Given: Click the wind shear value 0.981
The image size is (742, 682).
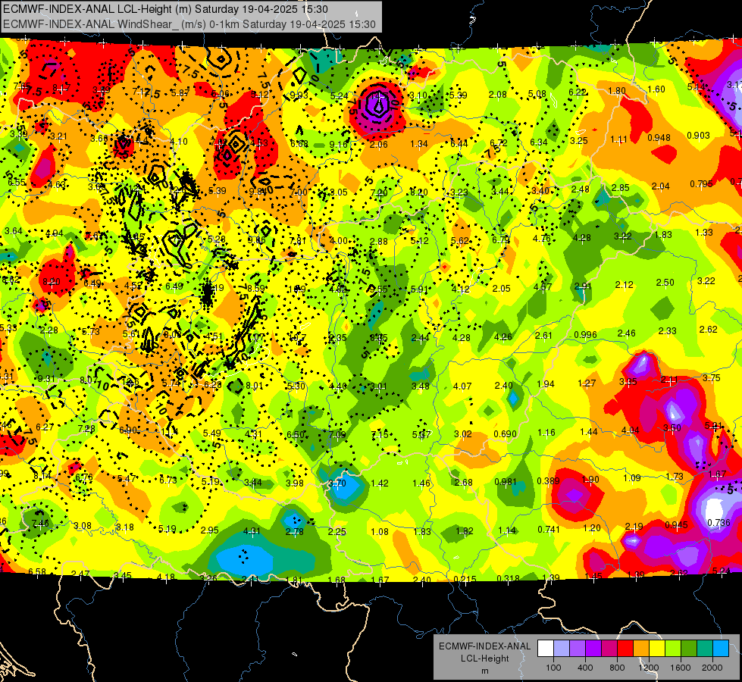Looking at the screenshot, I should [506, 482].
